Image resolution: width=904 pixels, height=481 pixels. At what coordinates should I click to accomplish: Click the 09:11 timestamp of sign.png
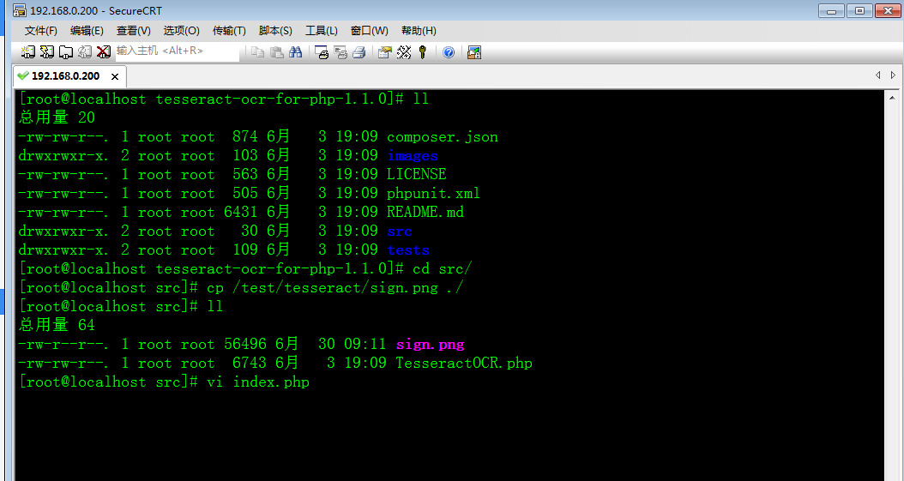click(365, 345)
